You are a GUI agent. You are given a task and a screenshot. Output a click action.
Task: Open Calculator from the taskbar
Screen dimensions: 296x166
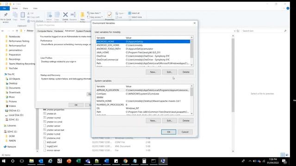pos(144,161)
